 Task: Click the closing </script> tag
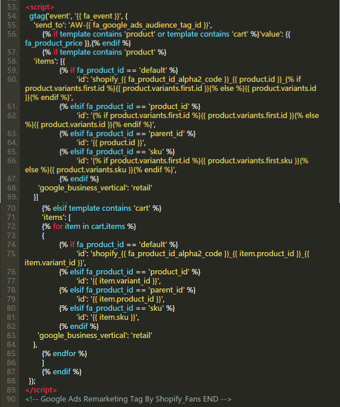(x=41, y=390)
